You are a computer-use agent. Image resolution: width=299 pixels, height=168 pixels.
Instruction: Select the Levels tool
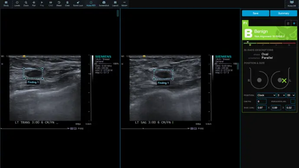pyautogui.click(x=17, y=3)
